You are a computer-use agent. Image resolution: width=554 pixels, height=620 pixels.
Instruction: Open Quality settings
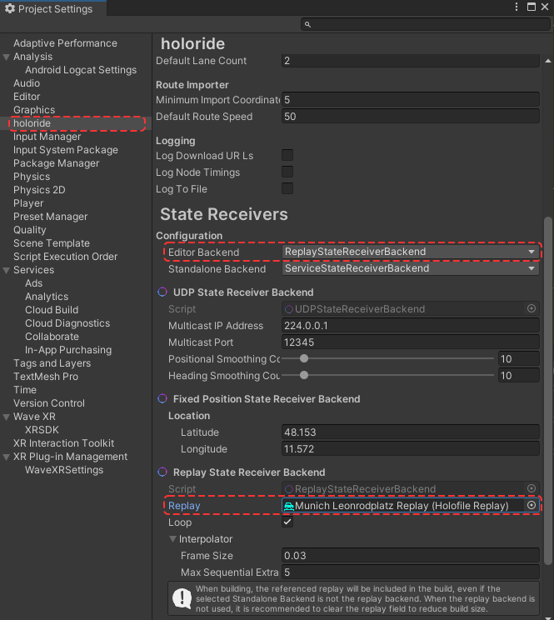(30, 230)
